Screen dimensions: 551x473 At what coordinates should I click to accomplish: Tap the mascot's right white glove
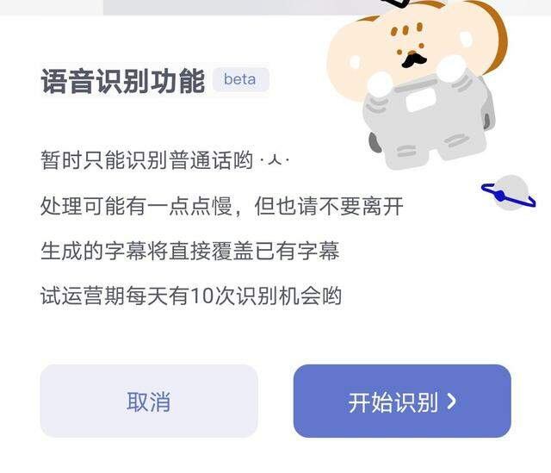[x=451, y=67]
